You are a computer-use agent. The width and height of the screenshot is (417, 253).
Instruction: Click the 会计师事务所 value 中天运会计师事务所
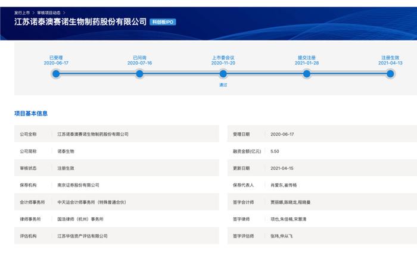click(92, 202)
